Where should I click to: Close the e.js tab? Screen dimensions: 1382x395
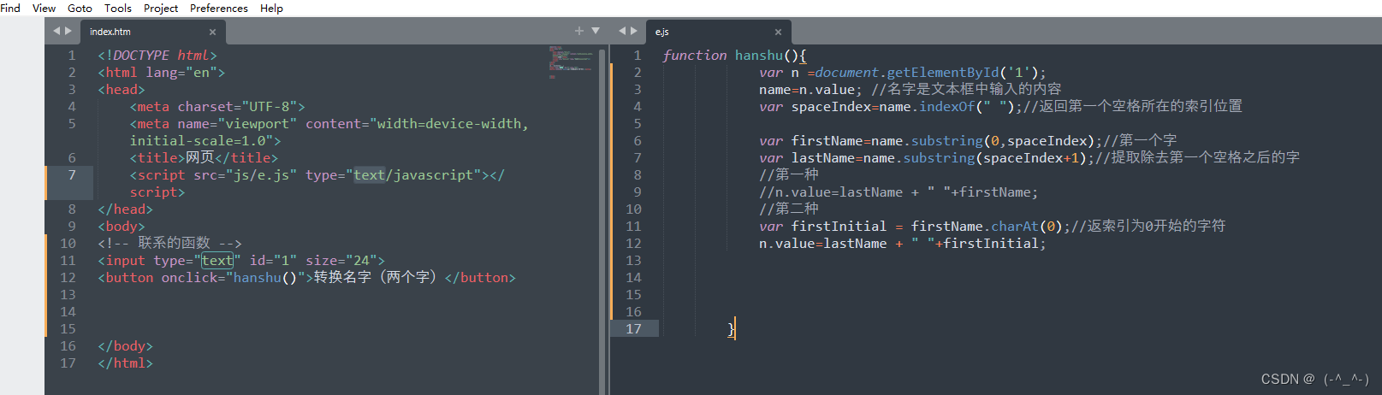778,32
